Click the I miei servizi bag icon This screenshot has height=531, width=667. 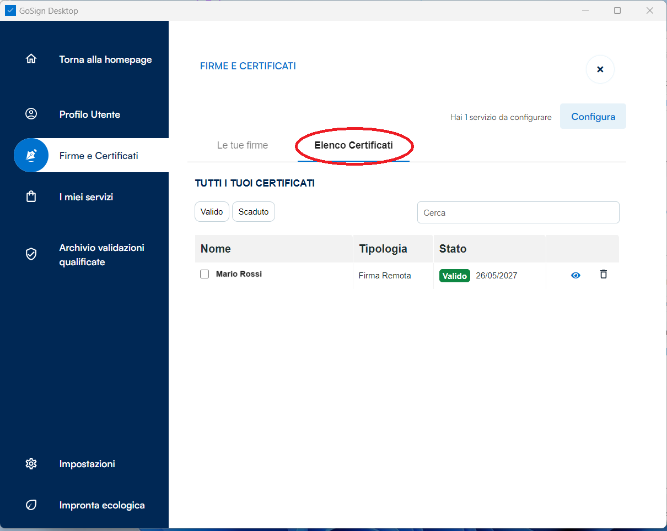click(31, 196)
